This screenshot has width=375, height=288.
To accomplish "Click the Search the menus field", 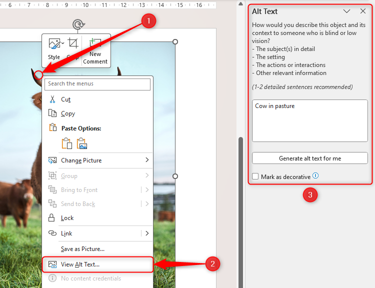I will [x=97, y=84].
